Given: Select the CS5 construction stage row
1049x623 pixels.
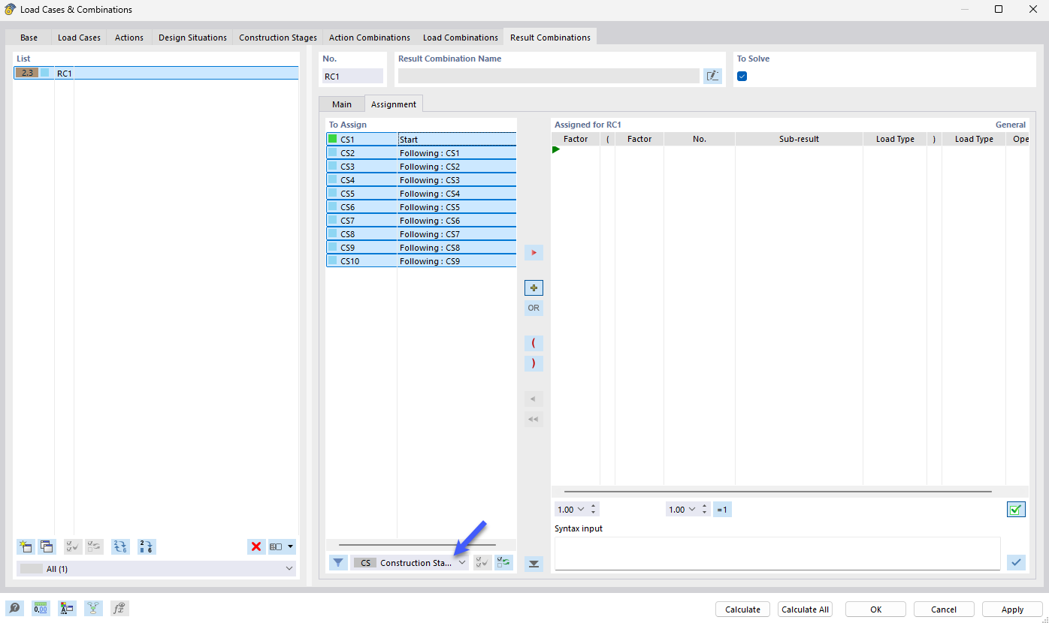Looking at the screenshot, I should coord(422,194).
